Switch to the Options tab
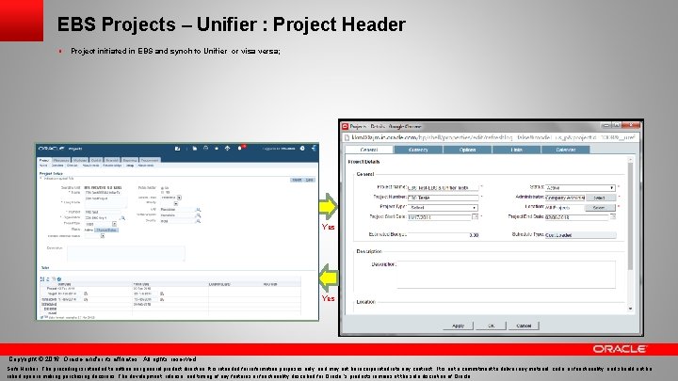 click(467, 150)
